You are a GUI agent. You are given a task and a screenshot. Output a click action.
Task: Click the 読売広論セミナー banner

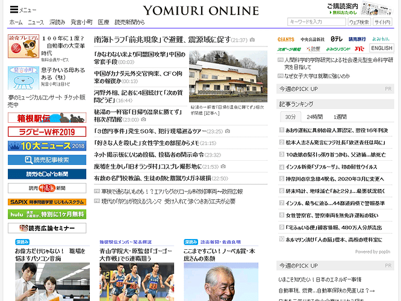(x=47, y=228)
